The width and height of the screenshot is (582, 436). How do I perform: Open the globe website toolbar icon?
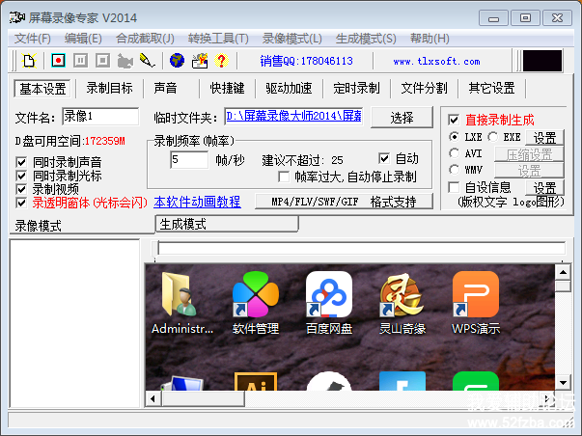(x=177, y=61)
